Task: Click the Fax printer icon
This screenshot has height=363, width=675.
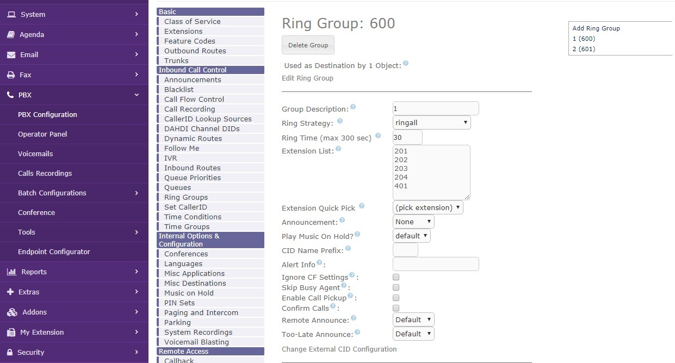Action: click(x=11, y=75)
